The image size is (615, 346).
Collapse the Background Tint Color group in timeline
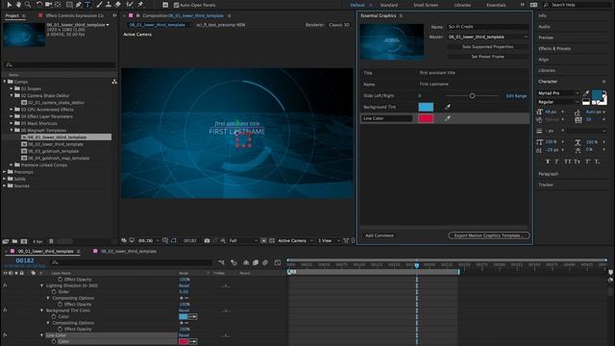click(x=41, y=310)
